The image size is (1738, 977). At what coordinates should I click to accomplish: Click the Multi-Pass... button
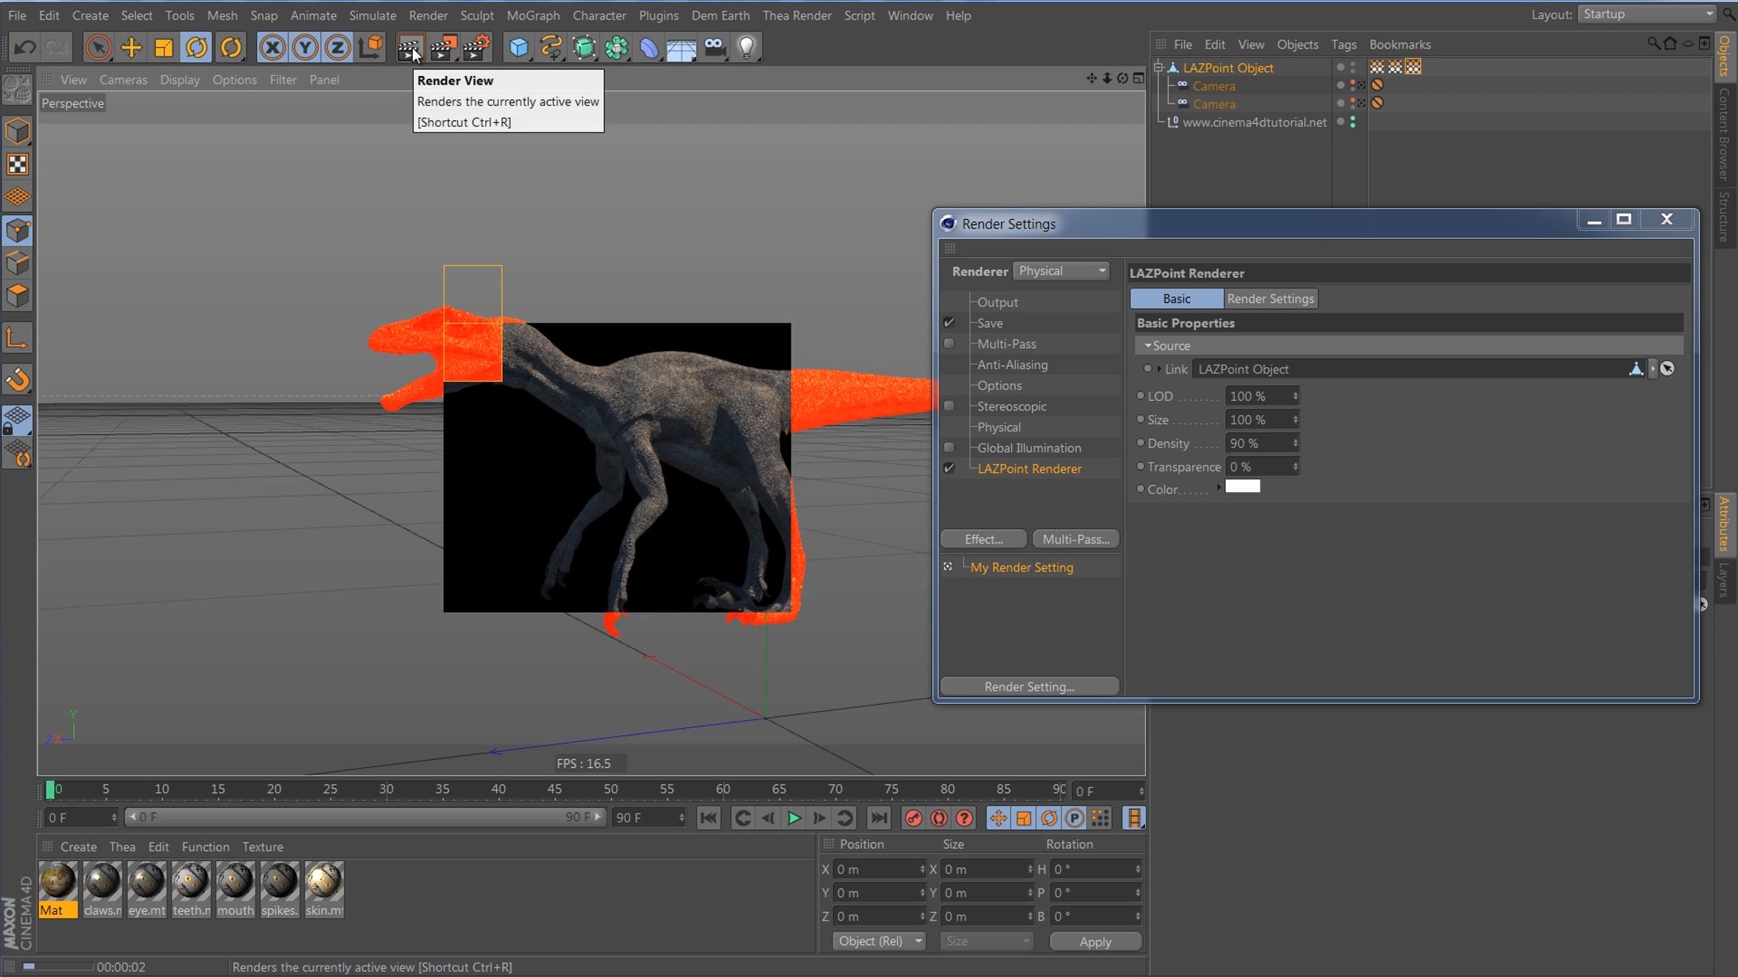[x=1076, y=539]
